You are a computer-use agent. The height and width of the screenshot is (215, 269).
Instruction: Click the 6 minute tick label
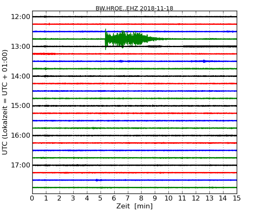[114, 198]
